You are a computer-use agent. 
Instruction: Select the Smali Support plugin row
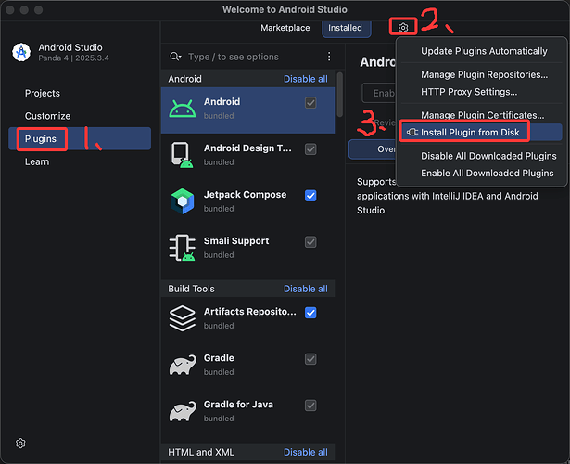point(247,248)
